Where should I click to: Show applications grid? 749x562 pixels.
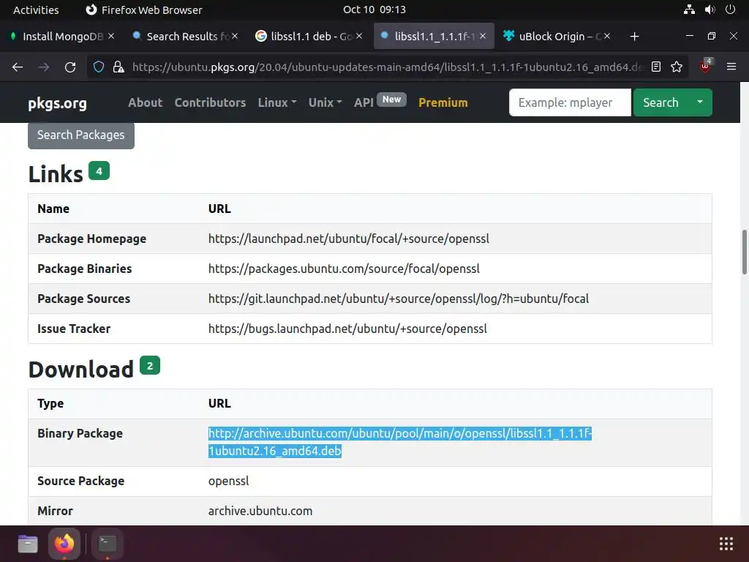click(726, 544)
